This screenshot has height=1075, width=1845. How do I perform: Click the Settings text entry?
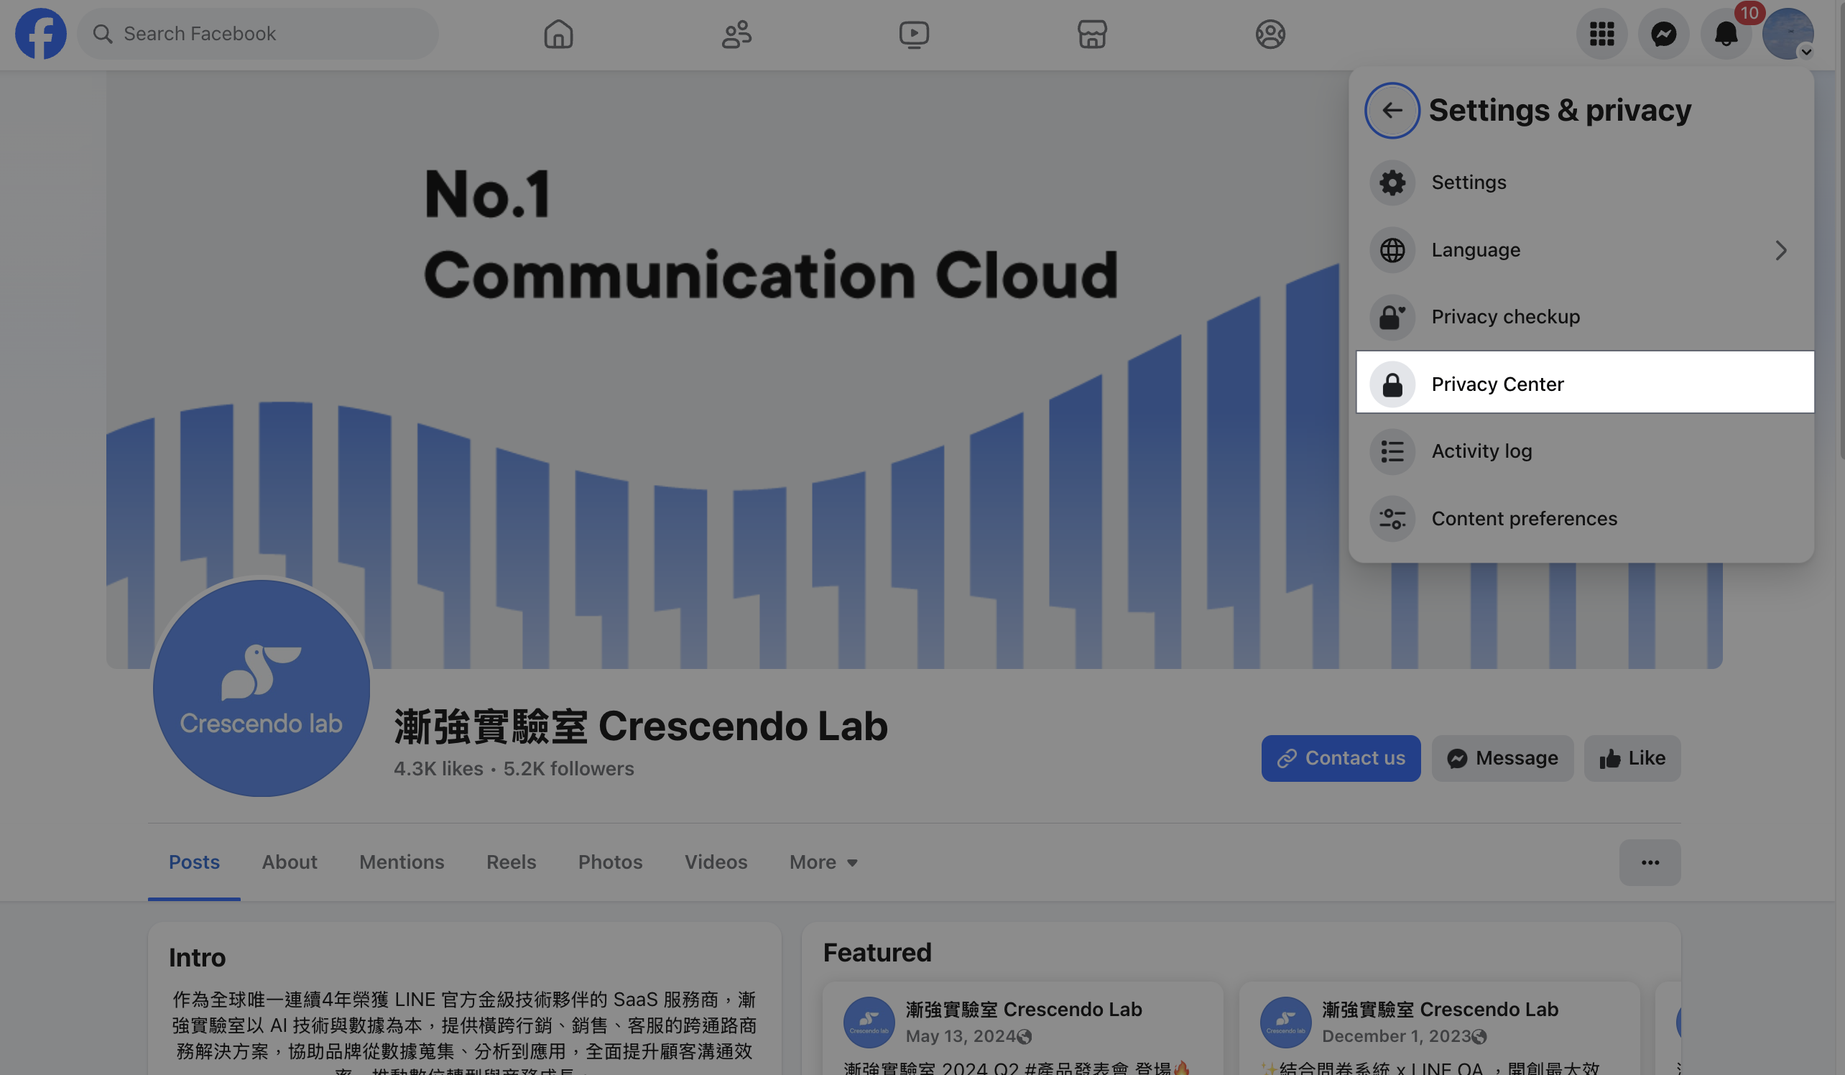pos(1469,183)
